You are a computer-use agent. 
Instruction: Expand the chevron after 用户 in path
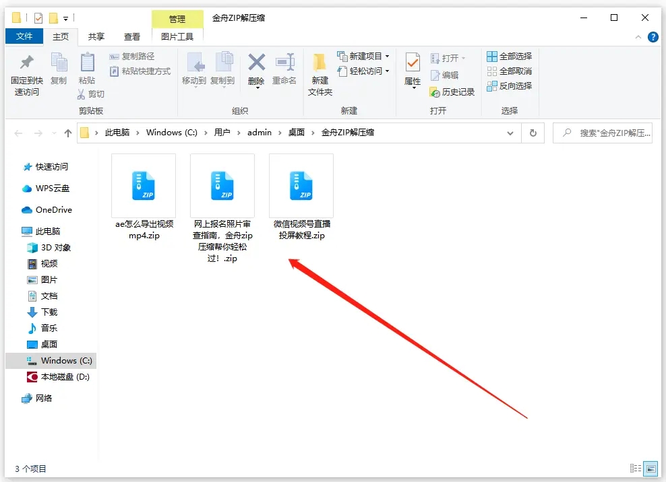[239, 133]
